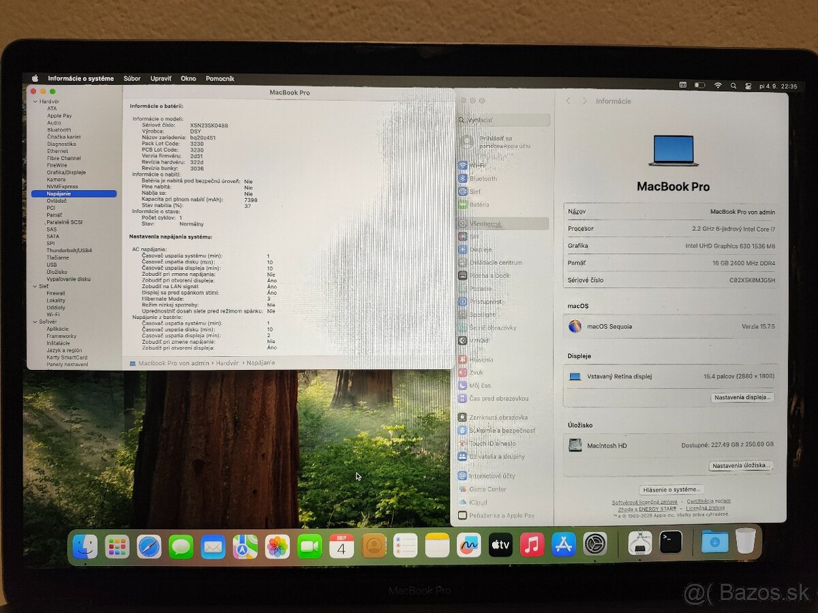This screenshot has width=818, height=613.
Task: Click the Názov row in Informácie
Action: (671, 212)
